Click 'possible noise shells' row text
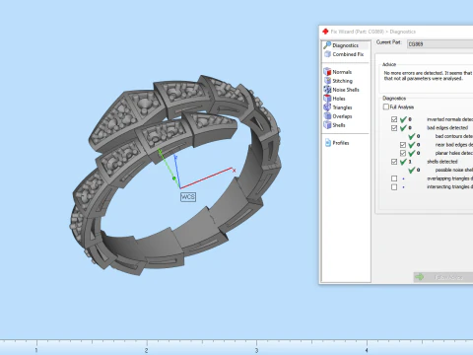This screenshot has width=473, height=355. point(454,170)
